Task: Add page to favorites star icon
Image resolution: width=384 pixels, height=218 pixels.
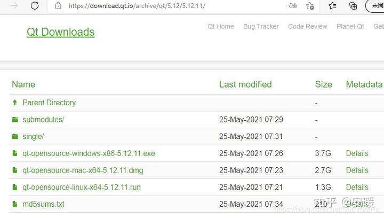Action: 310,6
